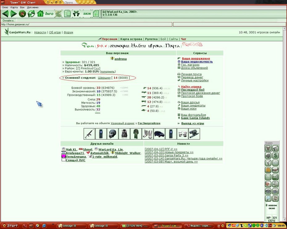Screen dimensions: 287x229
Task: Reload page with green refresh arrows icon
Action: coord(31,14)
